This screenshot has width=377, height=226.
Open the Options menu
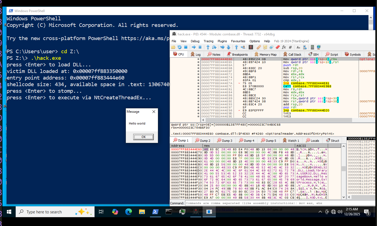pos(254,41)
